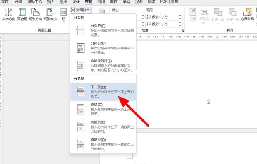
Task: Select 分栏符(C) column break option
Action: [103, 48]
